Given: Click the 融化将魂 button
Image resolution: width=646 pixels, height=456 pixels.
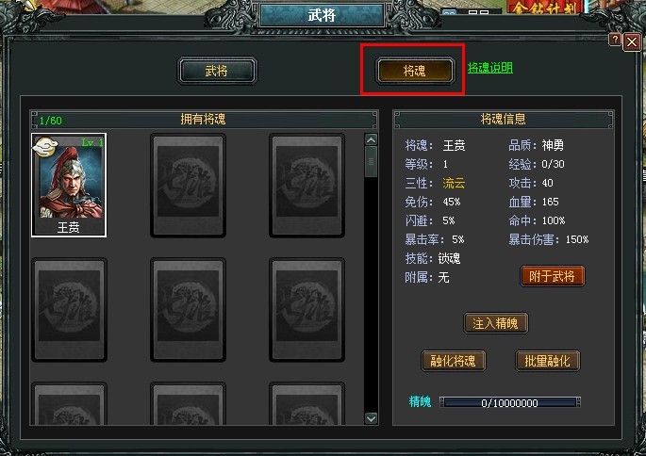Looking at the screenshot, I should tap(454, 361).
